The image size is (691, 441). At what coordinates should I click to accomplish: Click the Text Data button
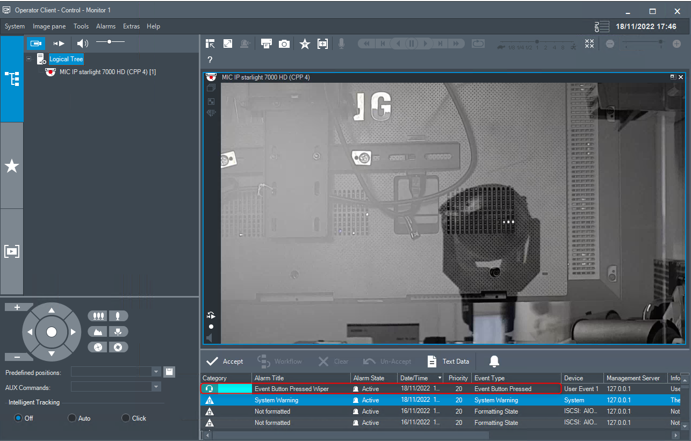tap(448, 361)
